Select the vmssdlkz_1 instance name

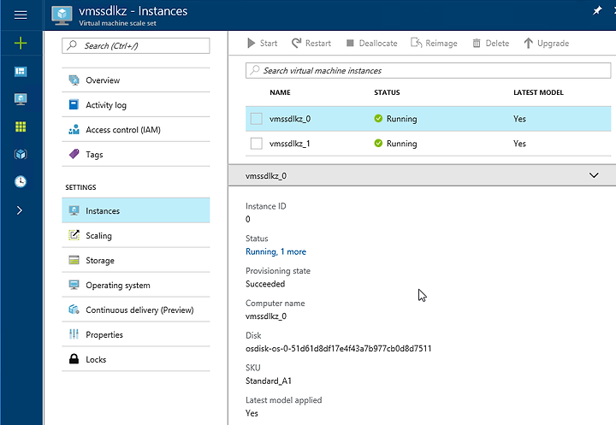[289, 144]
